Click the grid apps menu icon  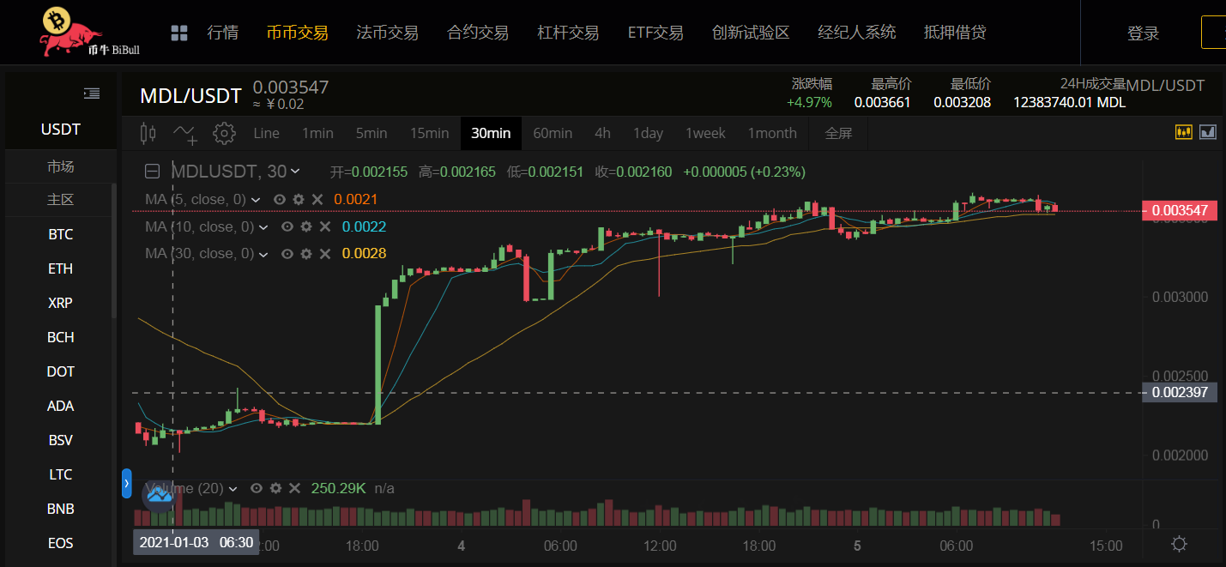click(179, 33)
